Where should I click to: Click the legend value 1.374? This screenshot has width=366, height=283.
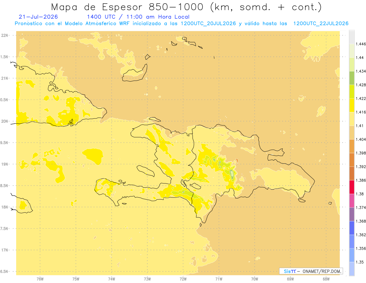pyautogui.click(x=361, y=207)
